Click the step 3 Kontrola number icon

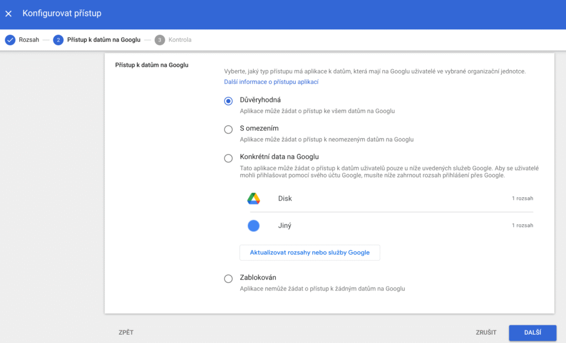tap(160, 40)
